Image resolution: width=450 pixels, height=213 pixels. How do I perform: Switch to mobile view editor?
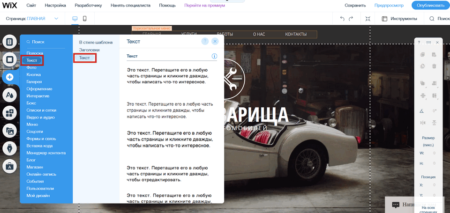click(x=85, y=19)
